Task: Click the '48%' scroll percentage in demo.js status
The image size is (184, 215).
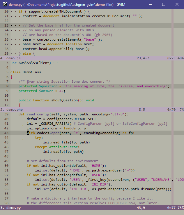Action: [x=181, y=58]
